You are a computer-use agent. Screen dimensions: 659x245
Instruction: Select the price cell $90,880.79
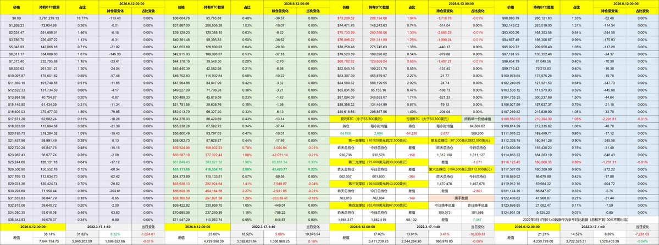point(511,18)
